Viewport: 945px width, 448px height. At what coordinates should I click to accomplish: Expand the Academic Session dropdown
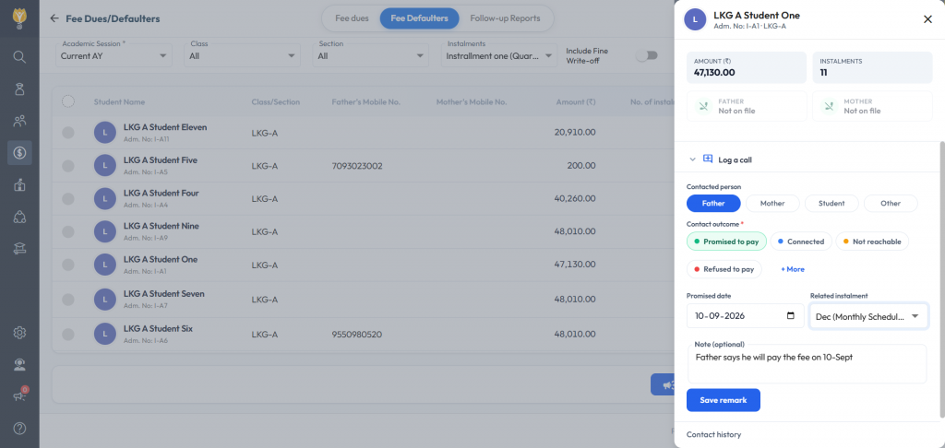click(114, 55)
